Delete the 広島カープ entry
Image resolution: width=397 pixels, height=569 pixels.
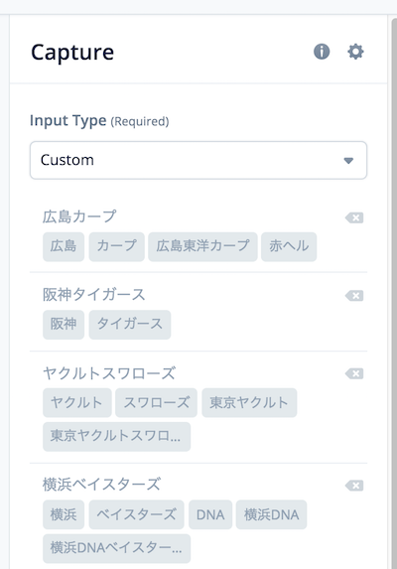click(354, 217)
